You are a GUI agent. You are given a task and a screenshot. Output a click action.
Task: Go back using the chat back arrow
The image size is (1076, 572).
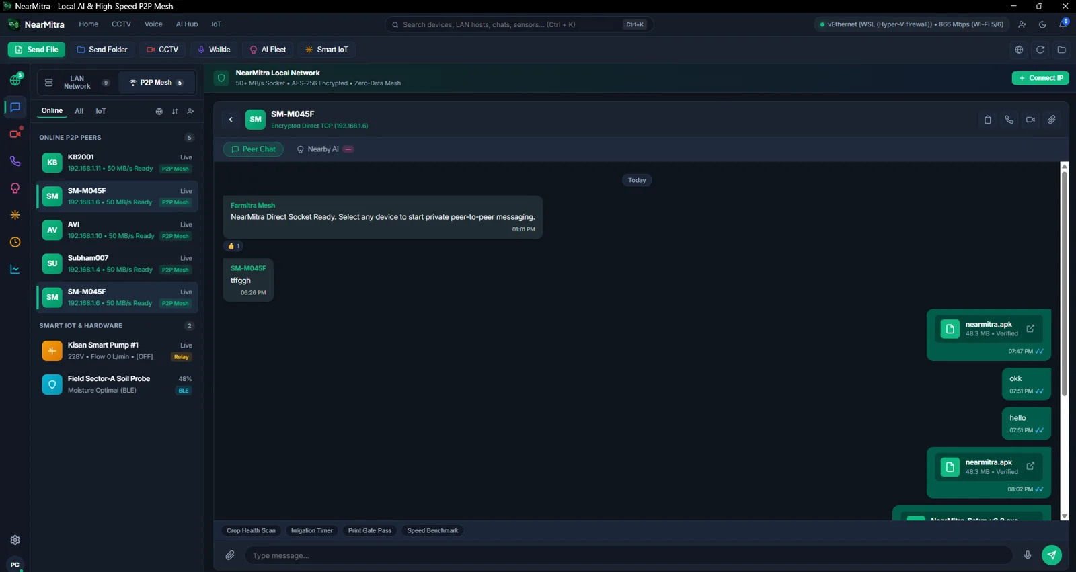click(x=231, y=120)
